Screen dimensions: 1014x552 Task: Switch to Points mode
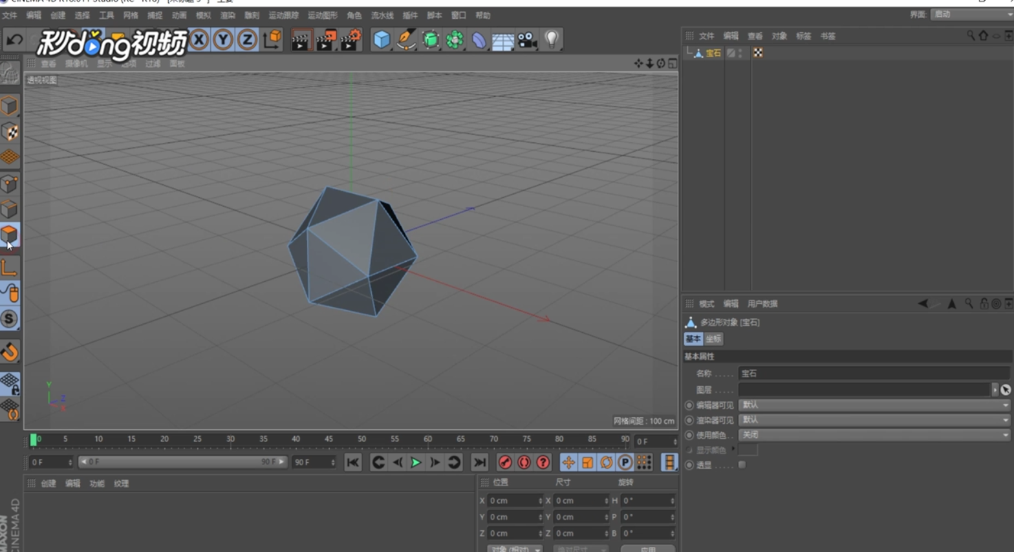click(x=10, y=184)
